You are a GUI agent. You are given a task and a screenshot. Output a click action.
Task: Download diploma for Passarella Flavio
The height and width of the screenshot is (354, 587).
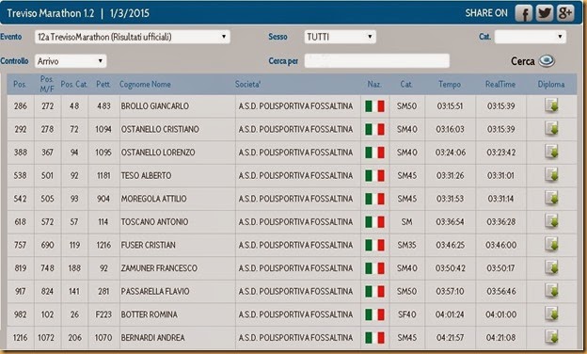[551, 291]
